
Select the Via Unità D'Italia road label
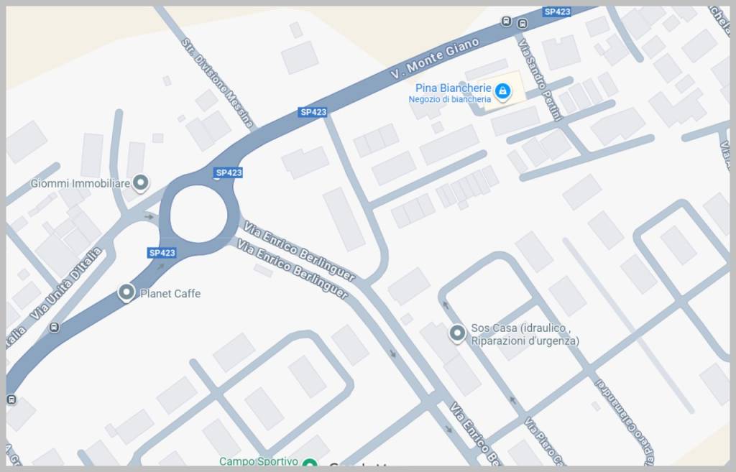(66, 284)
